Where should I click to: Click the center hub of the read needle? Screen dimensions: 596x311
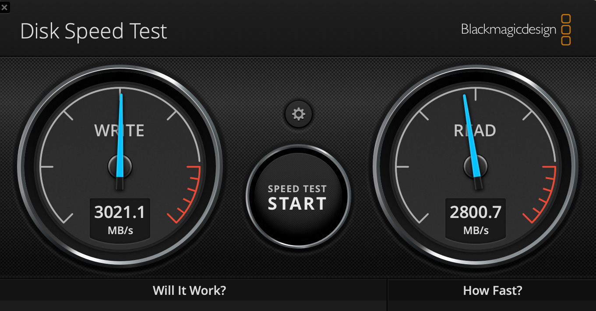click(476, 166)
